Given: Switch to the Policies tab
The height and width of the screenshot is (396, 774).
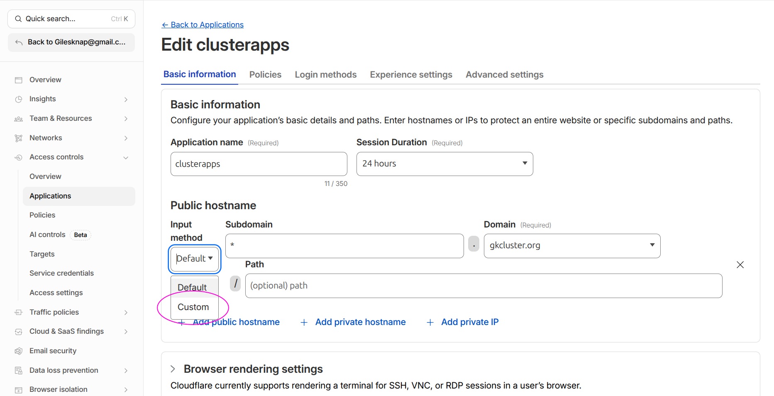Looking at the screenshot, I should [x=265, y=74].
